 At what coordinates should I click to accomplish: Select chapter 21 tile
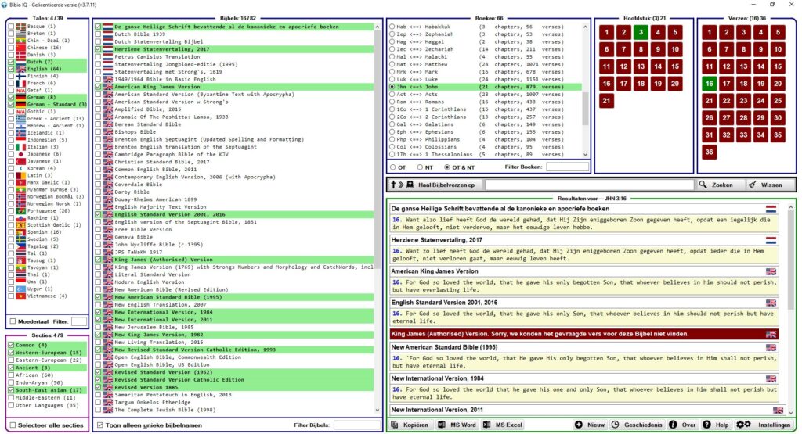(x=606, y=101)
